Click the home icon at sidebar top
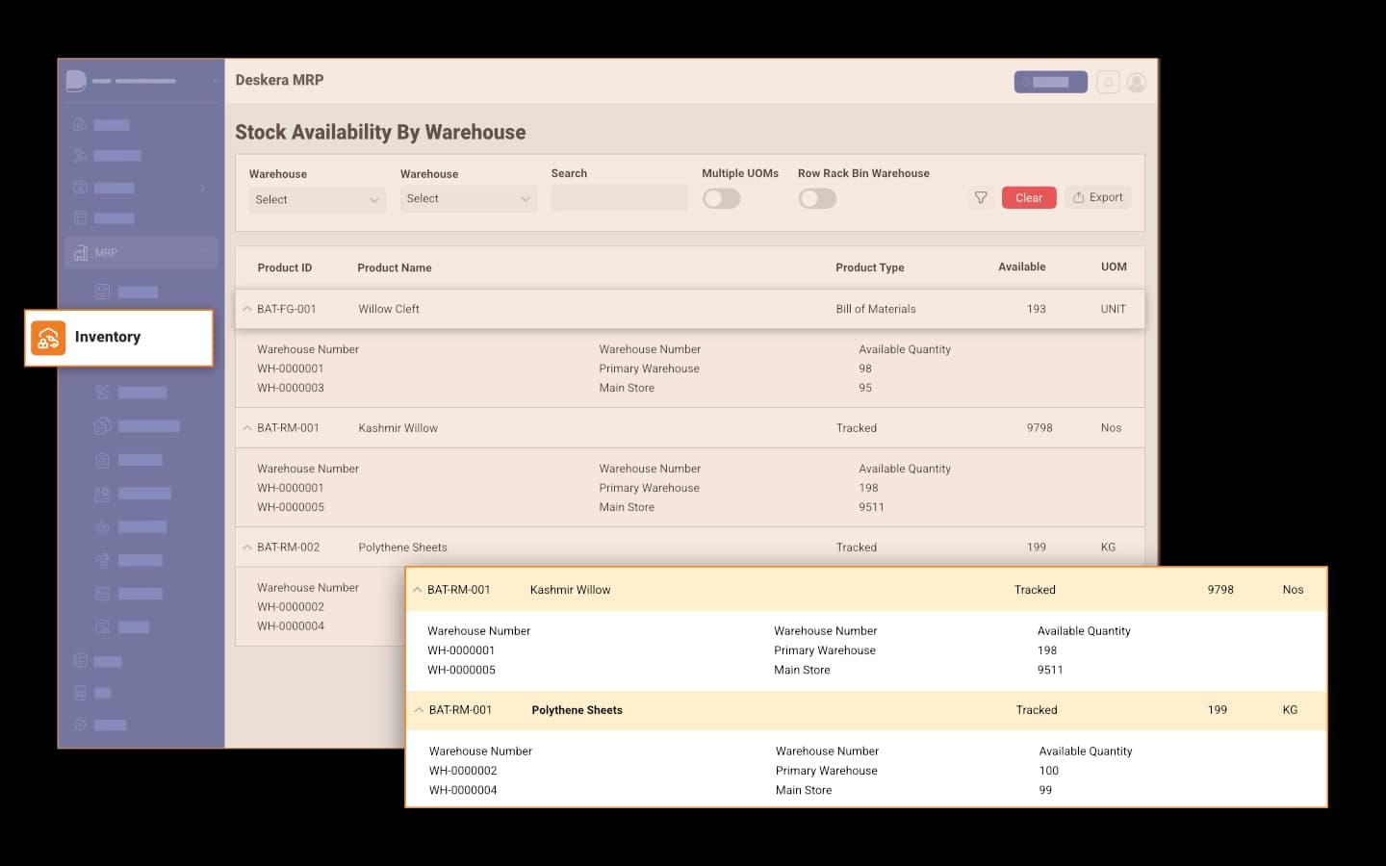Viewport: 1386px width, 866px height. coord(81,124)
